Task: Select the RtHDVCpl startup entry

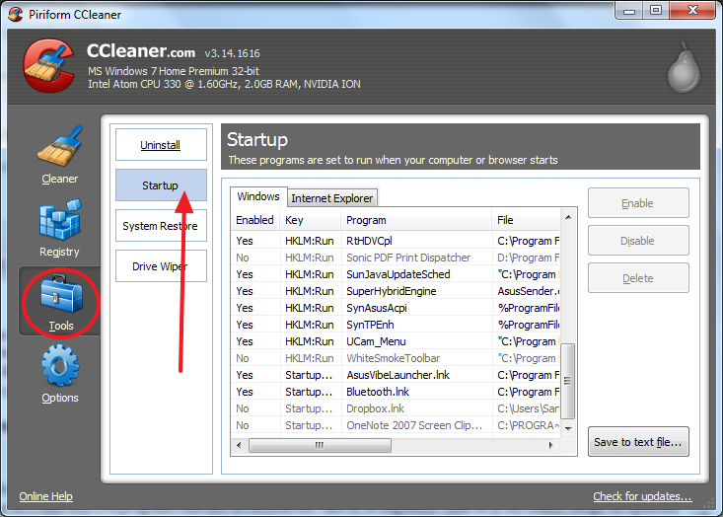Action: point(396,241)
